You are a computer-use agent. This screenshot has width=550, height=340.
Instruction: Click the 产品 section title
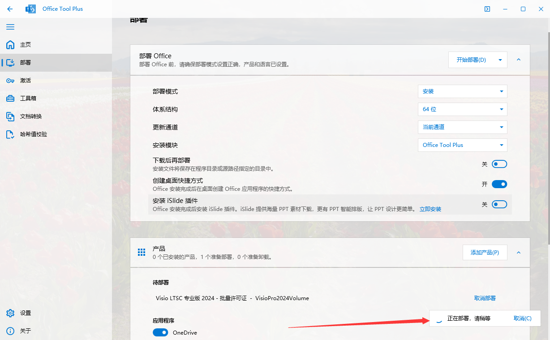point(159,249)
